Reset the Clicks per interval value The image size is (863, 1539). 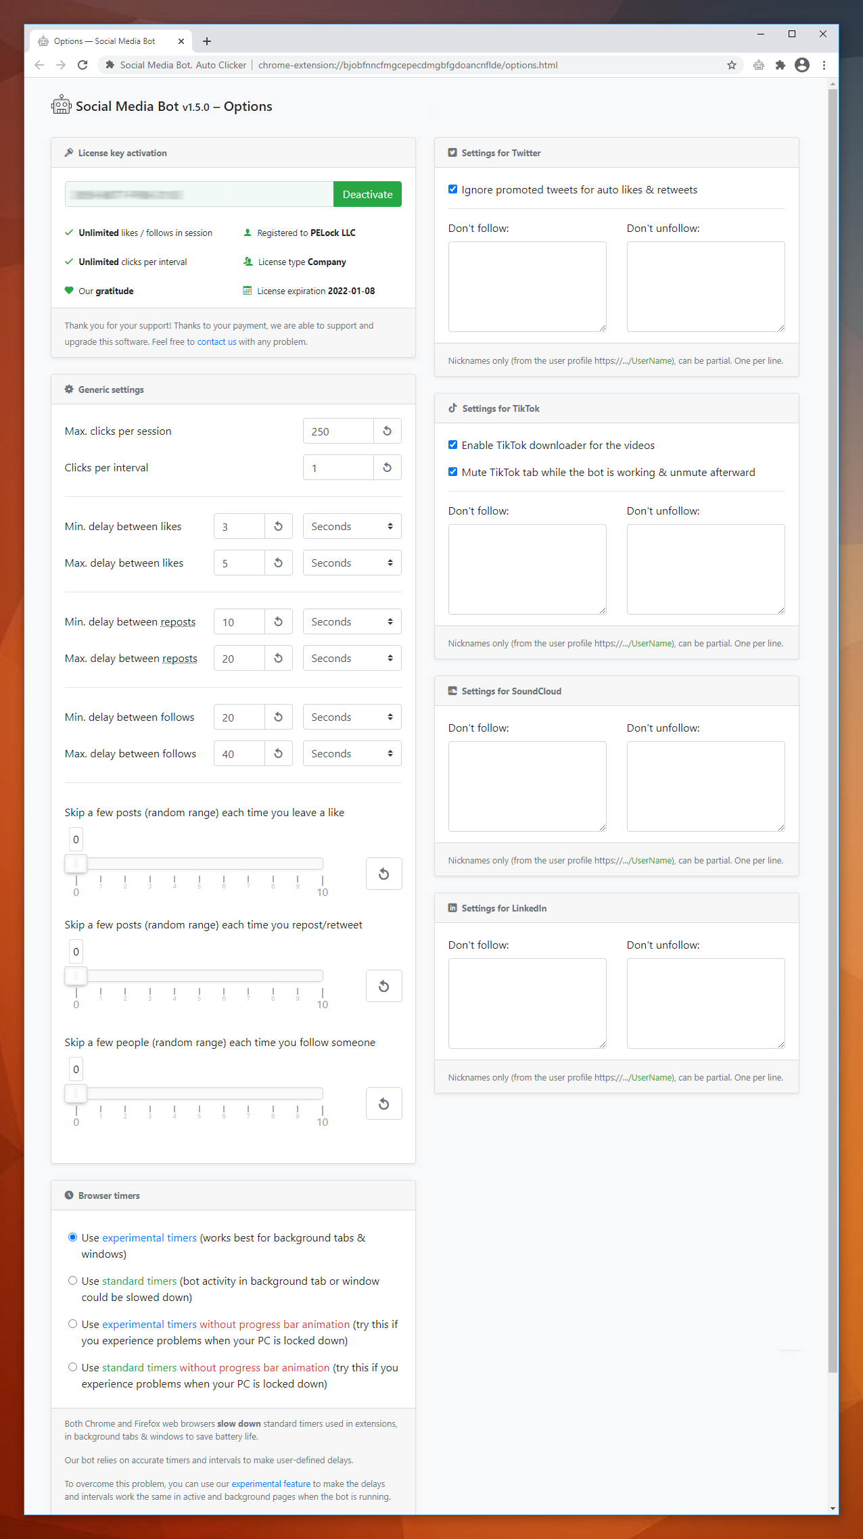click(x=387, y=467)
